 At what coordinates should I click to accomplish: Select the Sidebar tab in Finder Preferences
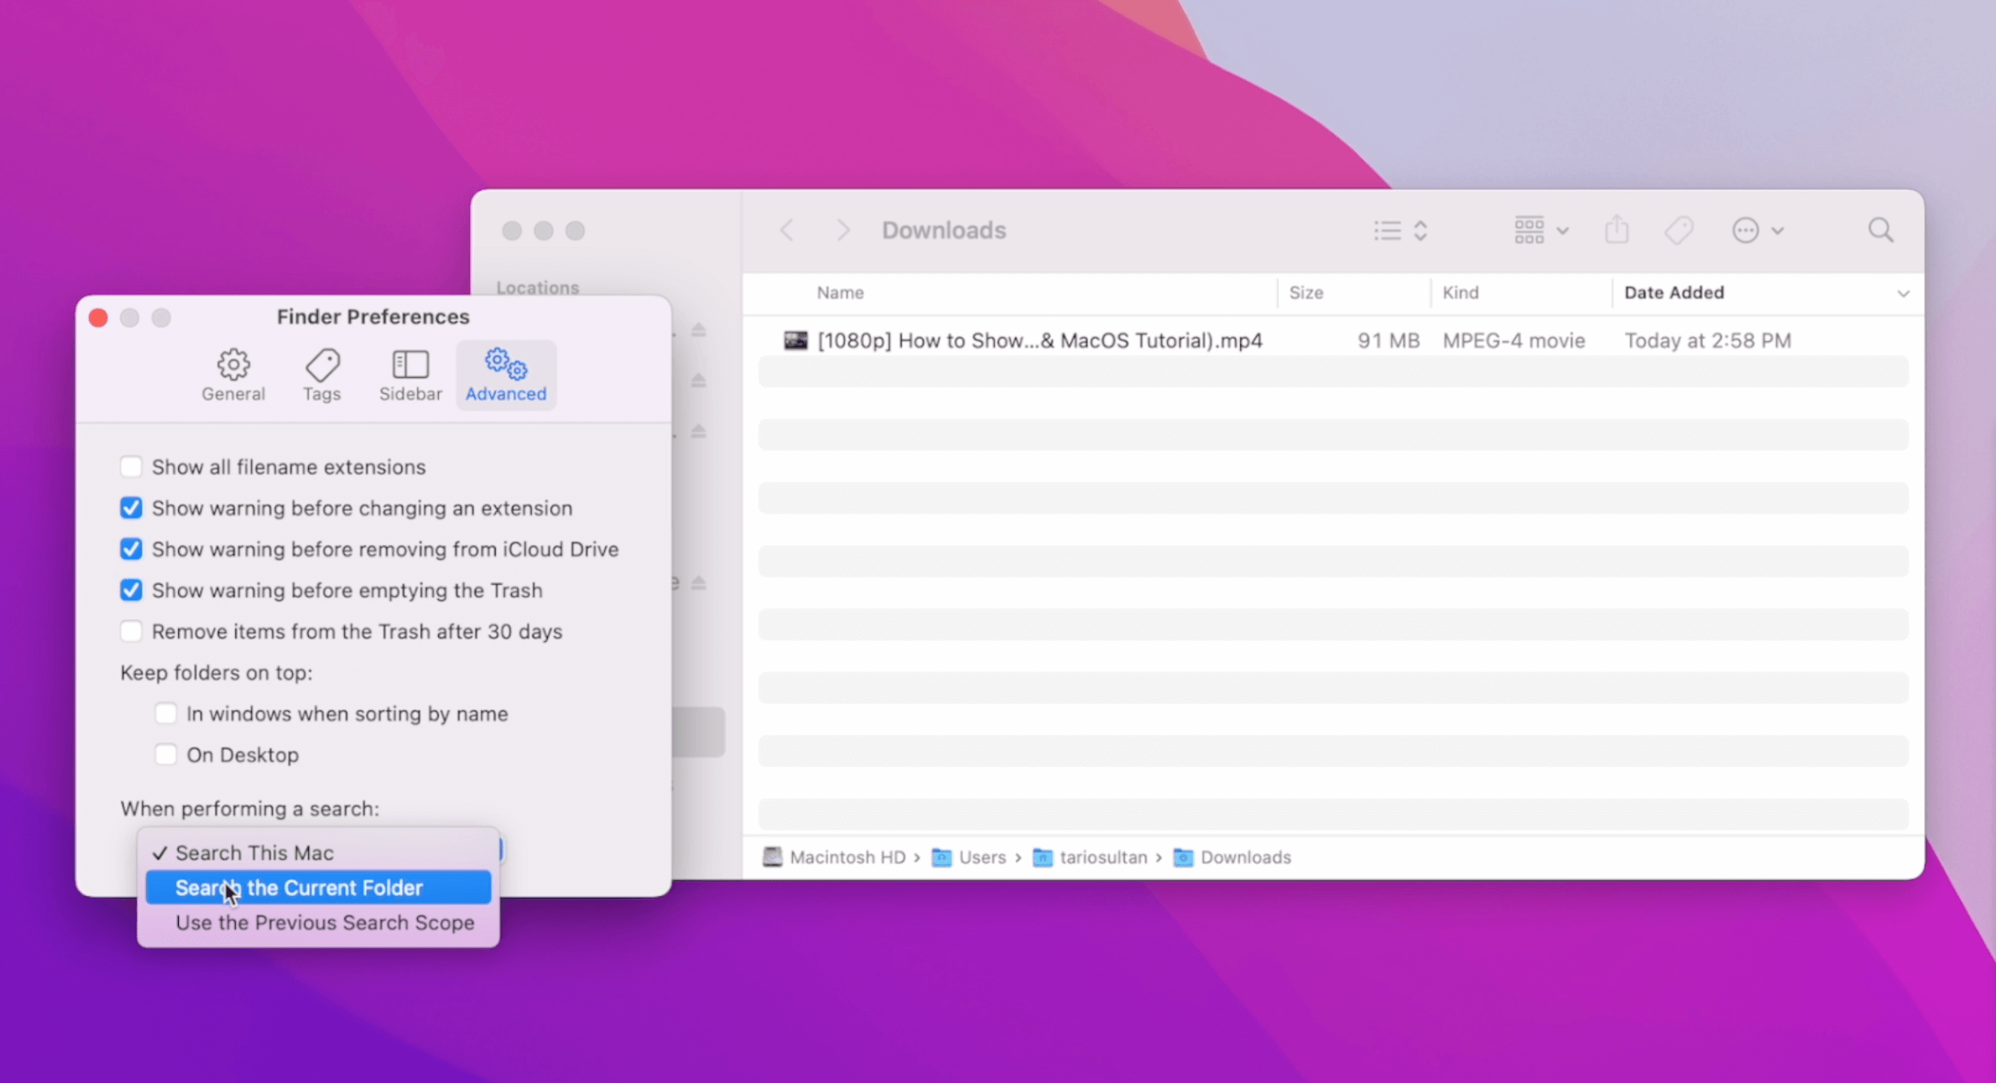[409, 374]
